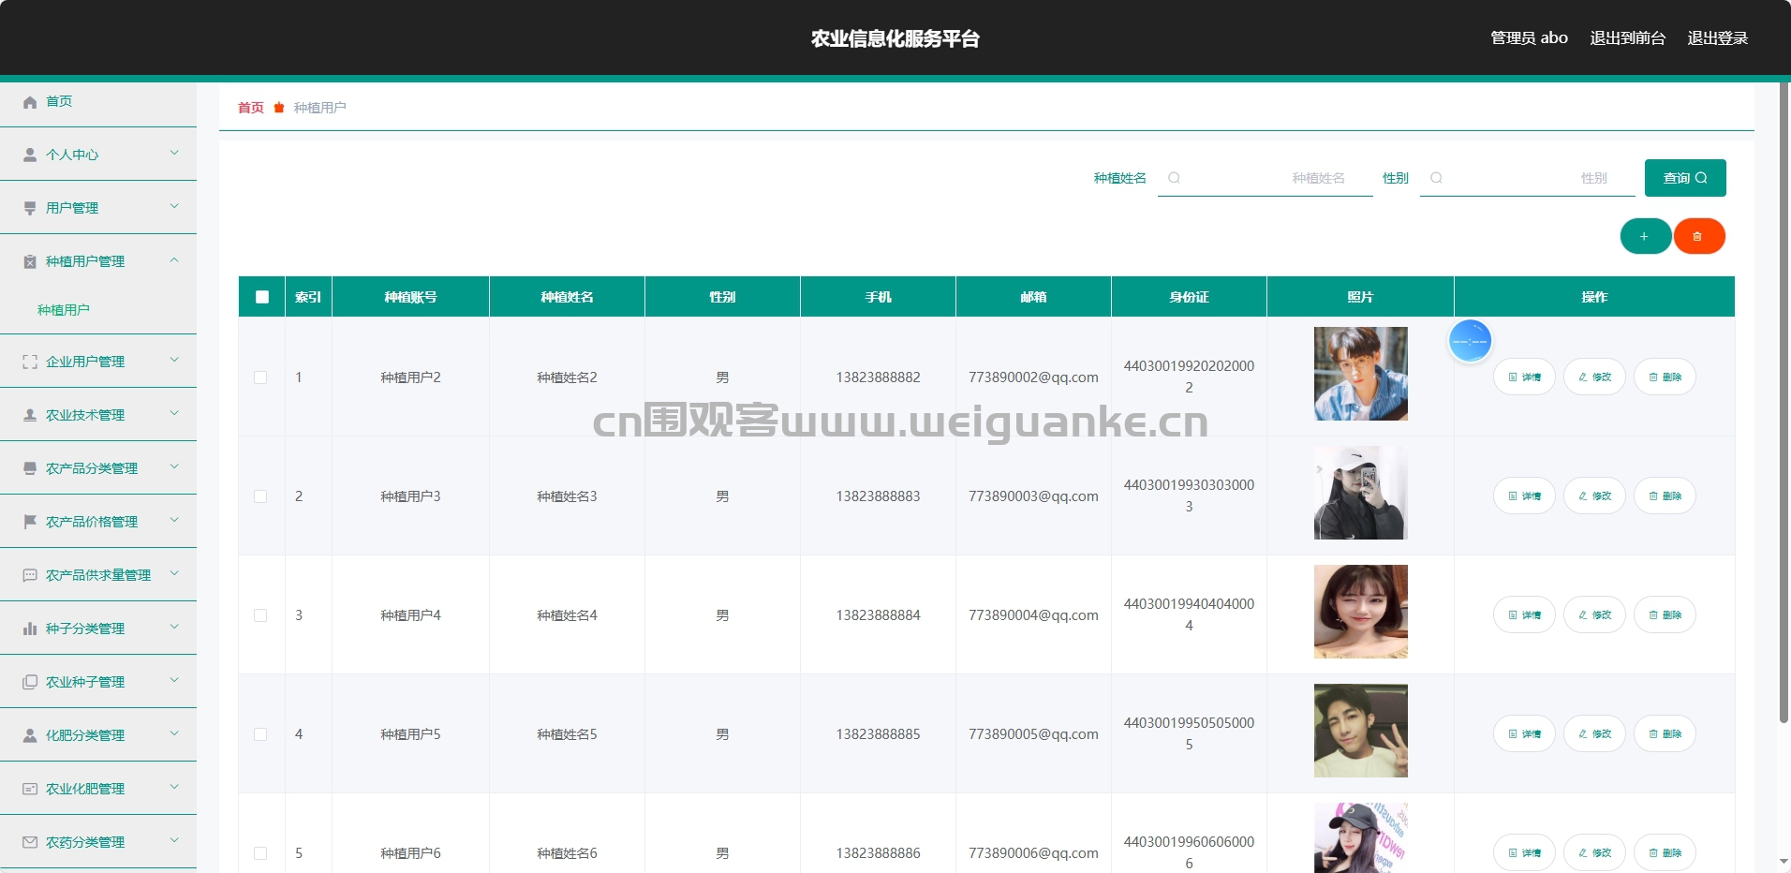The image size is (1791, 873).
Task: Check the row checkbox for 种植用户5
Action: (260, 734)
